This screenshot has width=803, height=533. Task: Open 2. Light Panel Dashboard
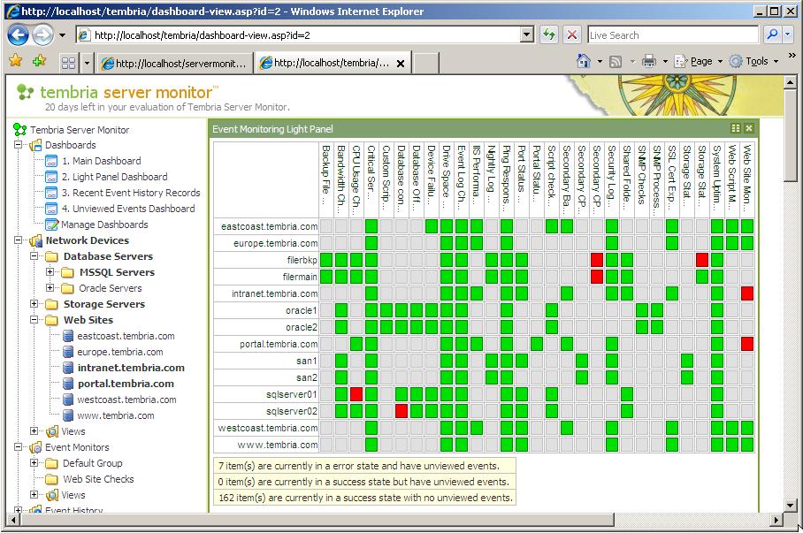(x=115, y=177)
